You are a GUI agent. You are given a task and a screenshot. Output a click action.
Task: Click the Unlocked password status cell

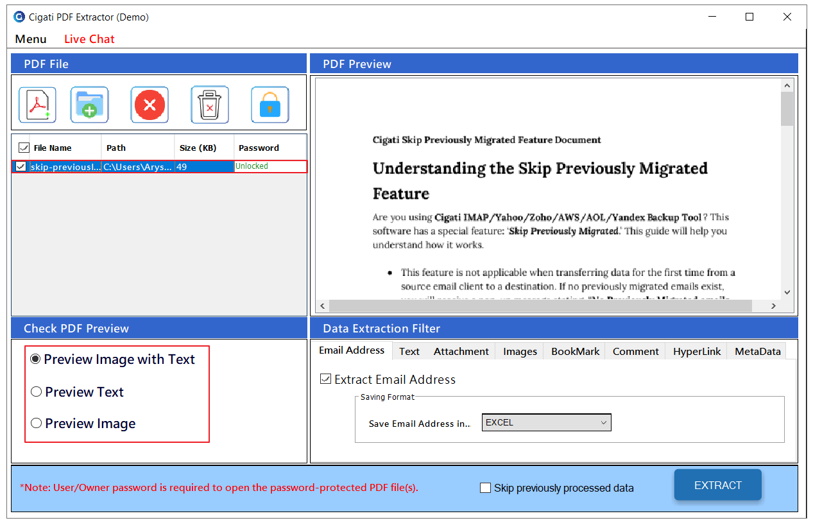[x=270, y=166]
